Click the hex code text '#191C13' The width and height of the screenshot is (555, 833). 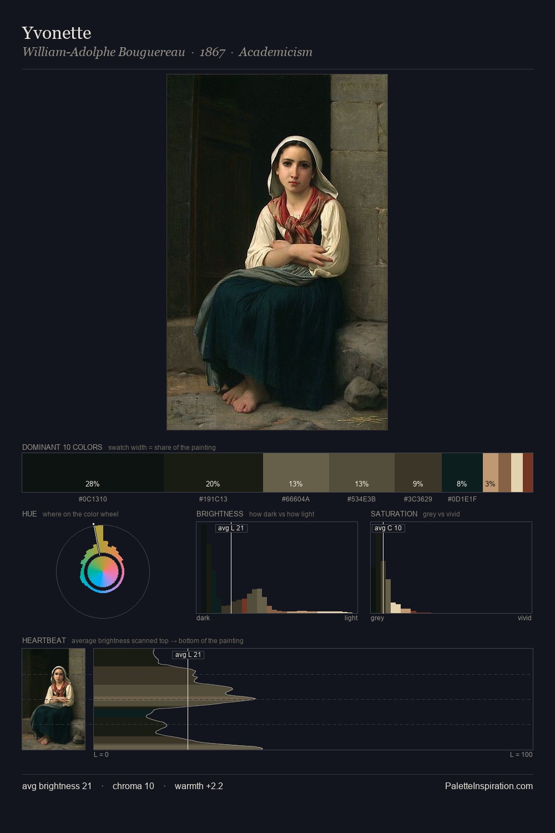[213, 499]
